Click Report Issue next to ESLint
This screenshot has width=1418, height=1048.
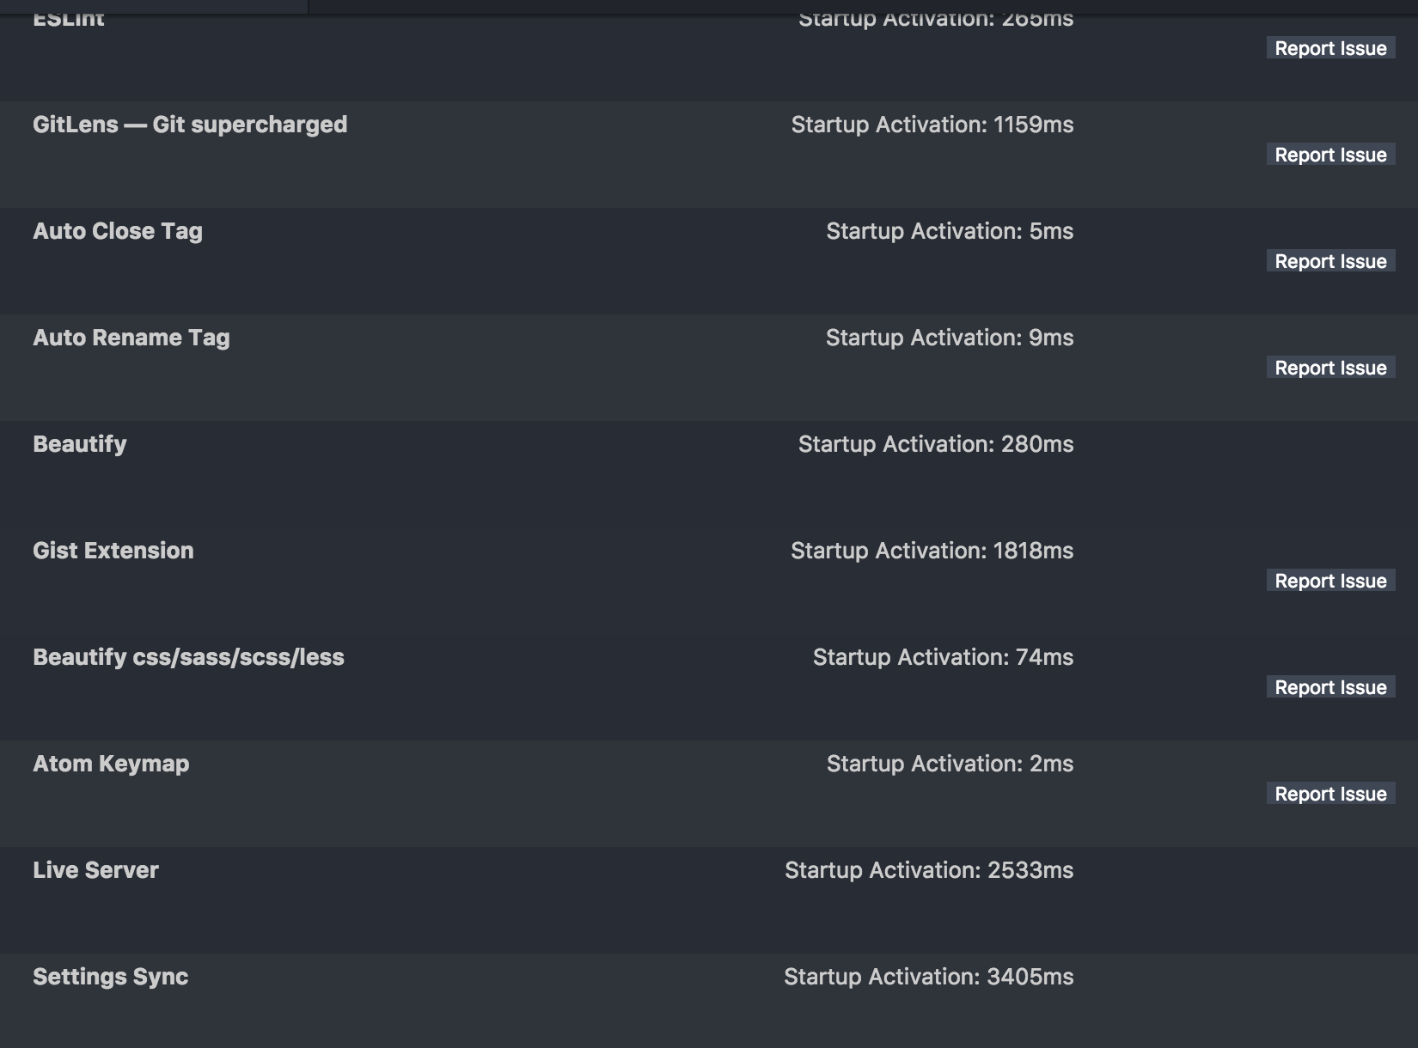[x=1329, y=48]
